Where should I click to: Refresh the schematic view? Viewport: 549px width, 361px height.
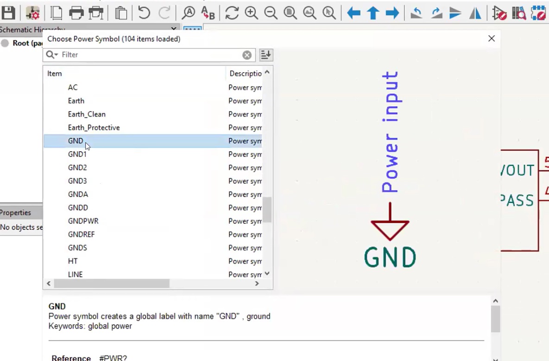tap(231, 12)
